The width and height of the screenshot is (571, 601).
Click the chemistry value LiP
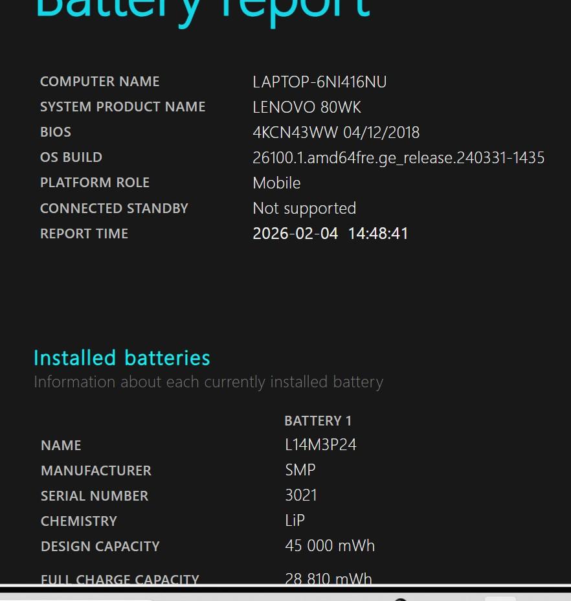tap(295, 521)
